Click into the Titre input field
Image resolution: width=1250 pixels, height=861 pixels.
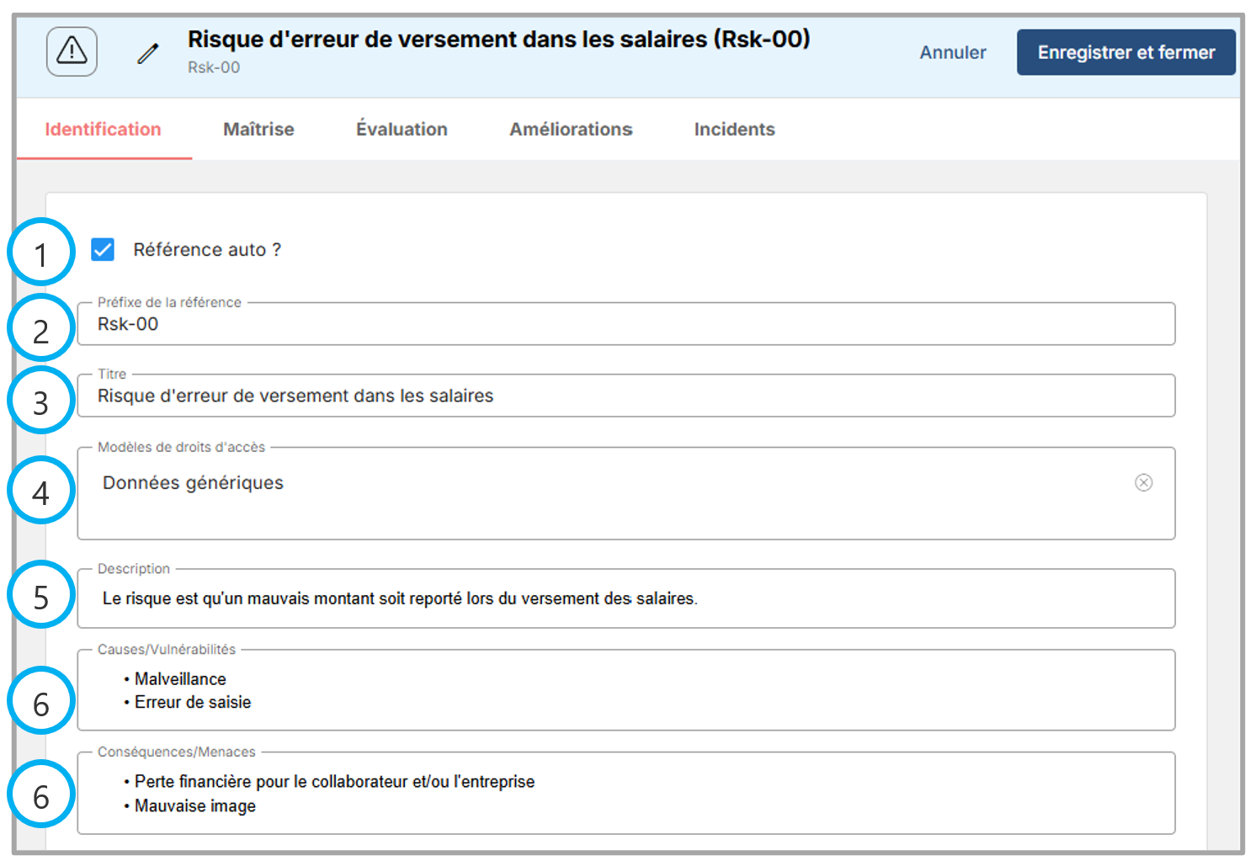(625, 396)
